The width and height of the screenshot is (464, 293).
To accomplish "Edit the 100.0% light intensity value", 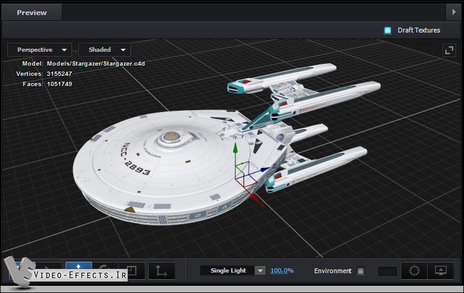I will point(282,271).
